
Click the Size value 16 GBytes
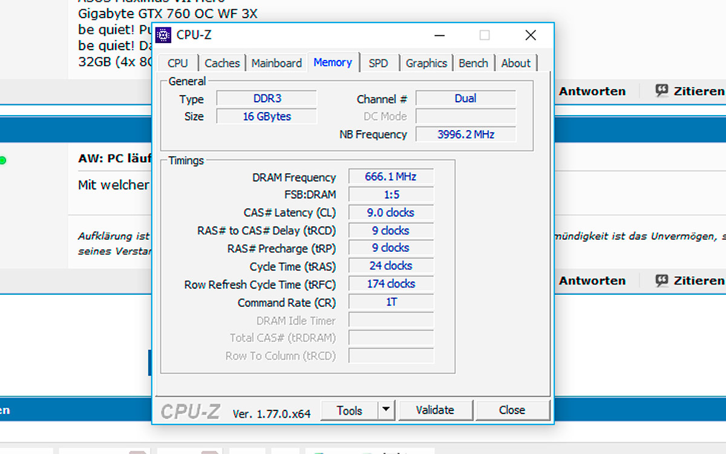pyautogui.click(x=267, y=116)
